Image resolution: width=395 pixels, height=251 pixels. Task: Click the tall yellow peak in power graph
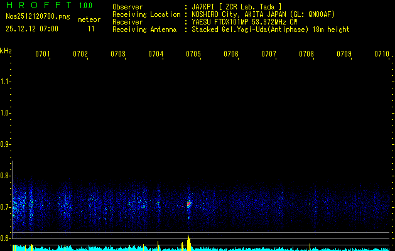tap(188, 242)
